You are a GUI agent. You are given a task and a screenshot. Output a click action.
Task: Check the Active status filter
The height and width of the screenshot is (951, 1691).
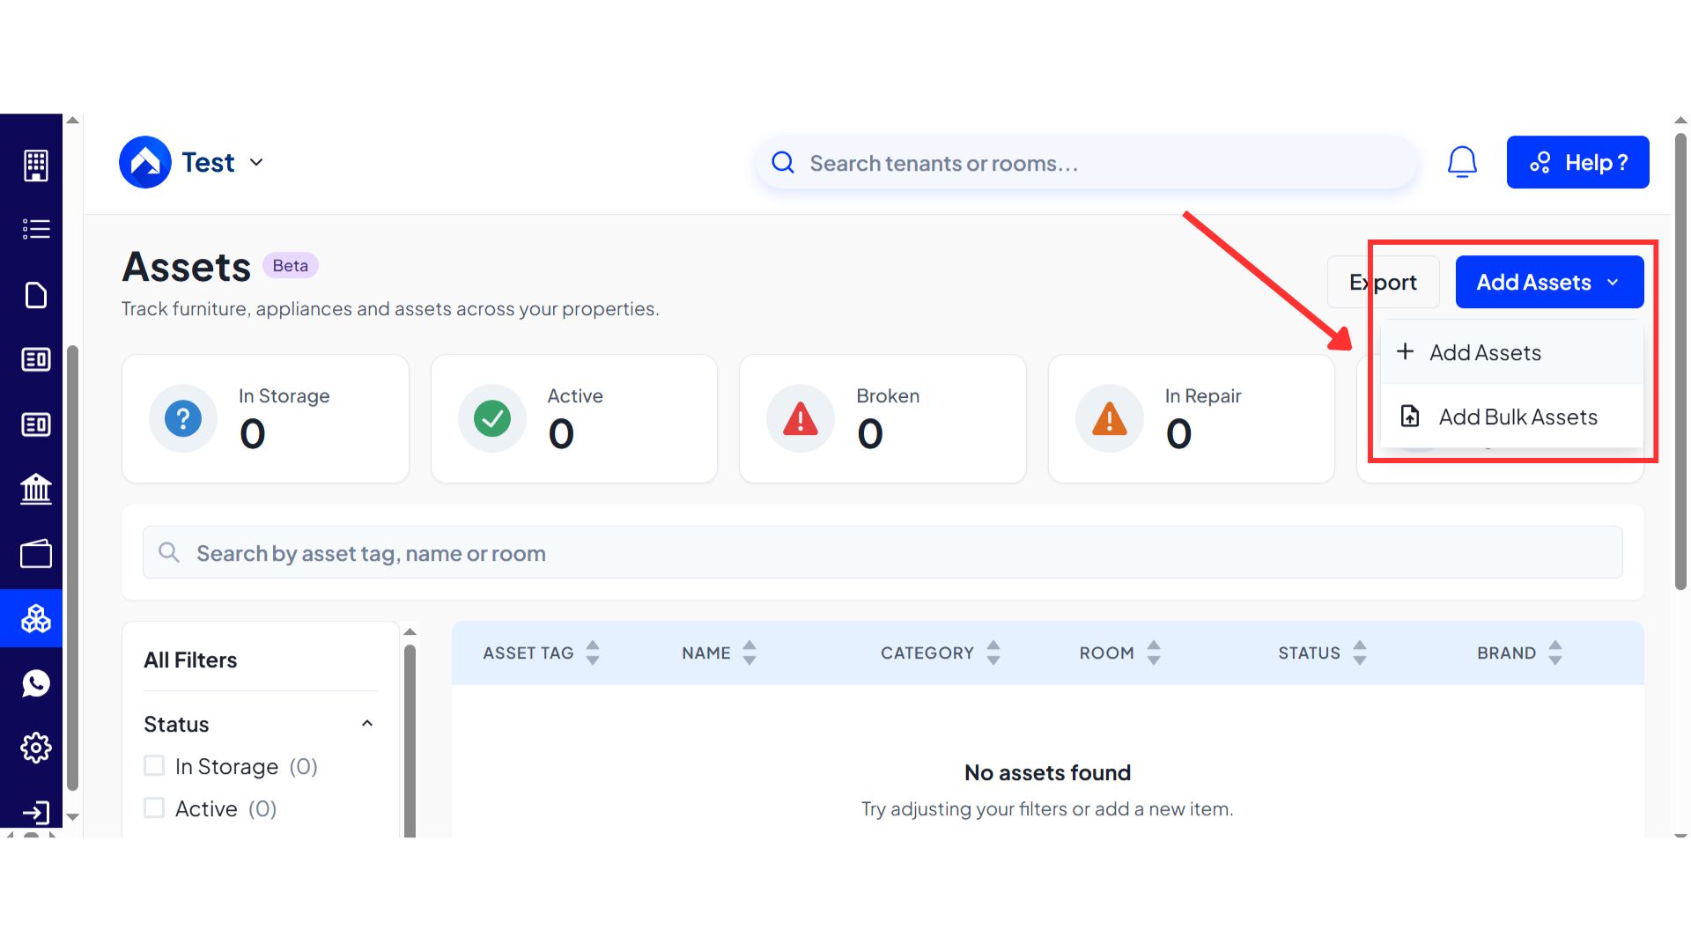(x=154, y=808)
